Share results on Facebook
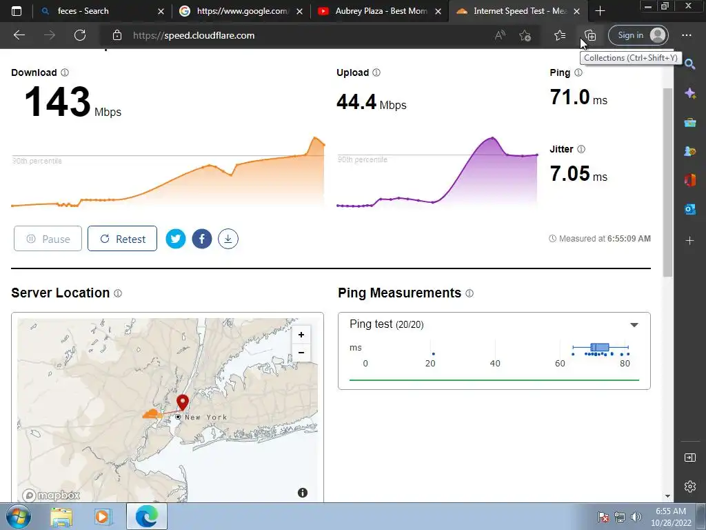The width and height of the screenshot is (706, 530). (202, 239)
